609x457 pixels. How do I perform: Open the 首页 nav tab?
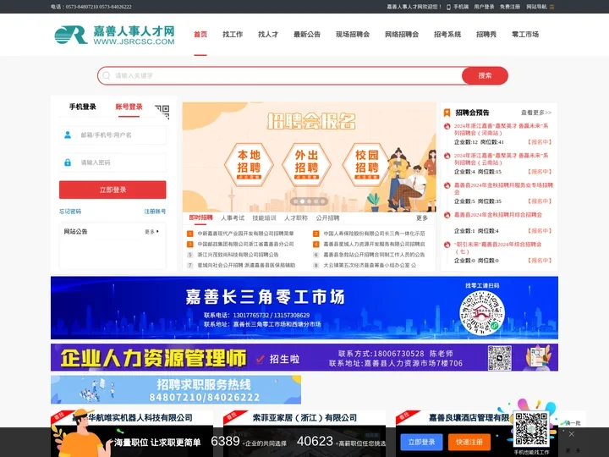pyautogui.click(x=200, y=35)
